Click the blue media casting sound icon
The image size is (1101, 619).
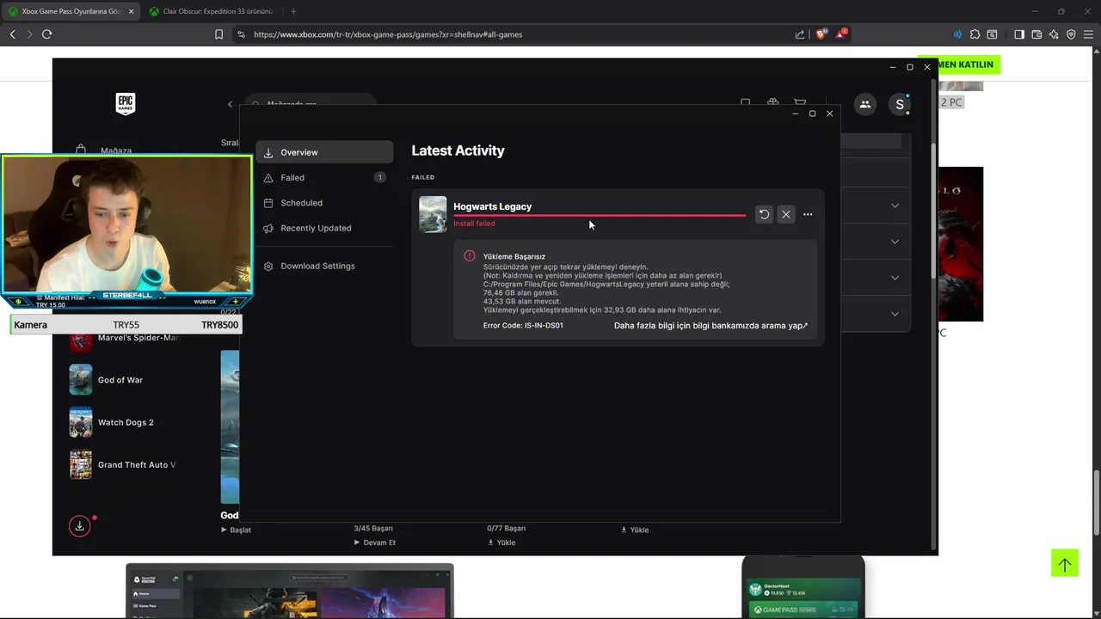coord(957,34)
